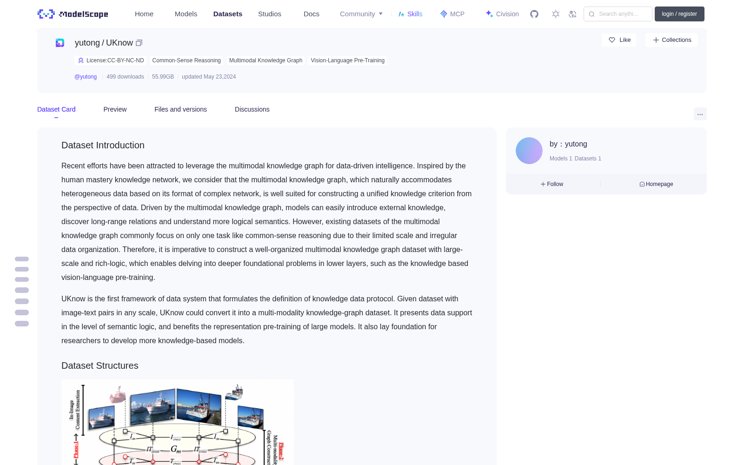
Task: Click the Common-Sense Reasoning tag
Action: [186, 60]
